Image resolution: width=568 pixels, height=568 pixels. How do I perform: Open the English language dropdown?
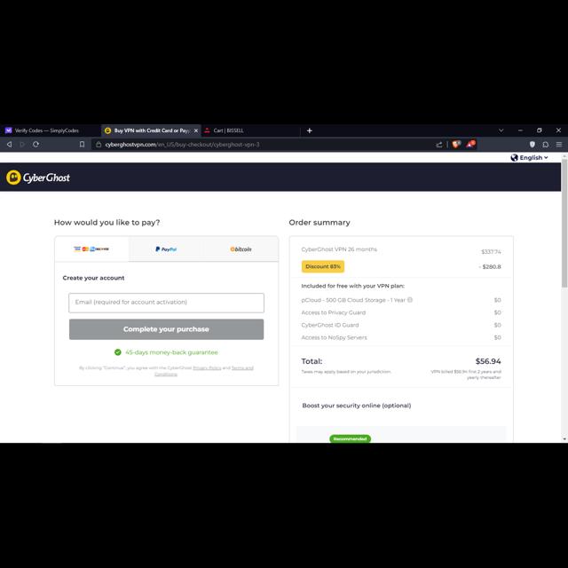[529, 158]
